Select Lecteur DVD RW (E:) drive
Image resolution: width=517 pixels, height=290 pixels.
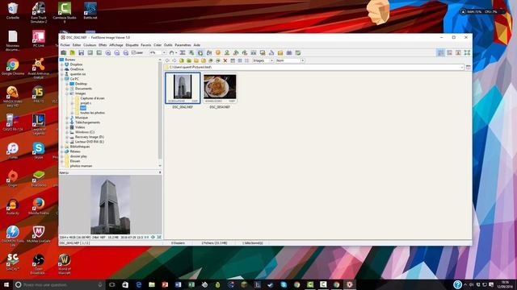90,142
